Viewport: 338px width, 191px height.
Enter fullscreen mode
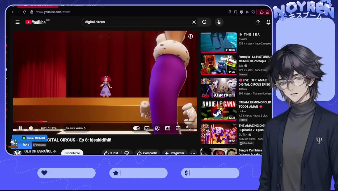coord(188,128)
